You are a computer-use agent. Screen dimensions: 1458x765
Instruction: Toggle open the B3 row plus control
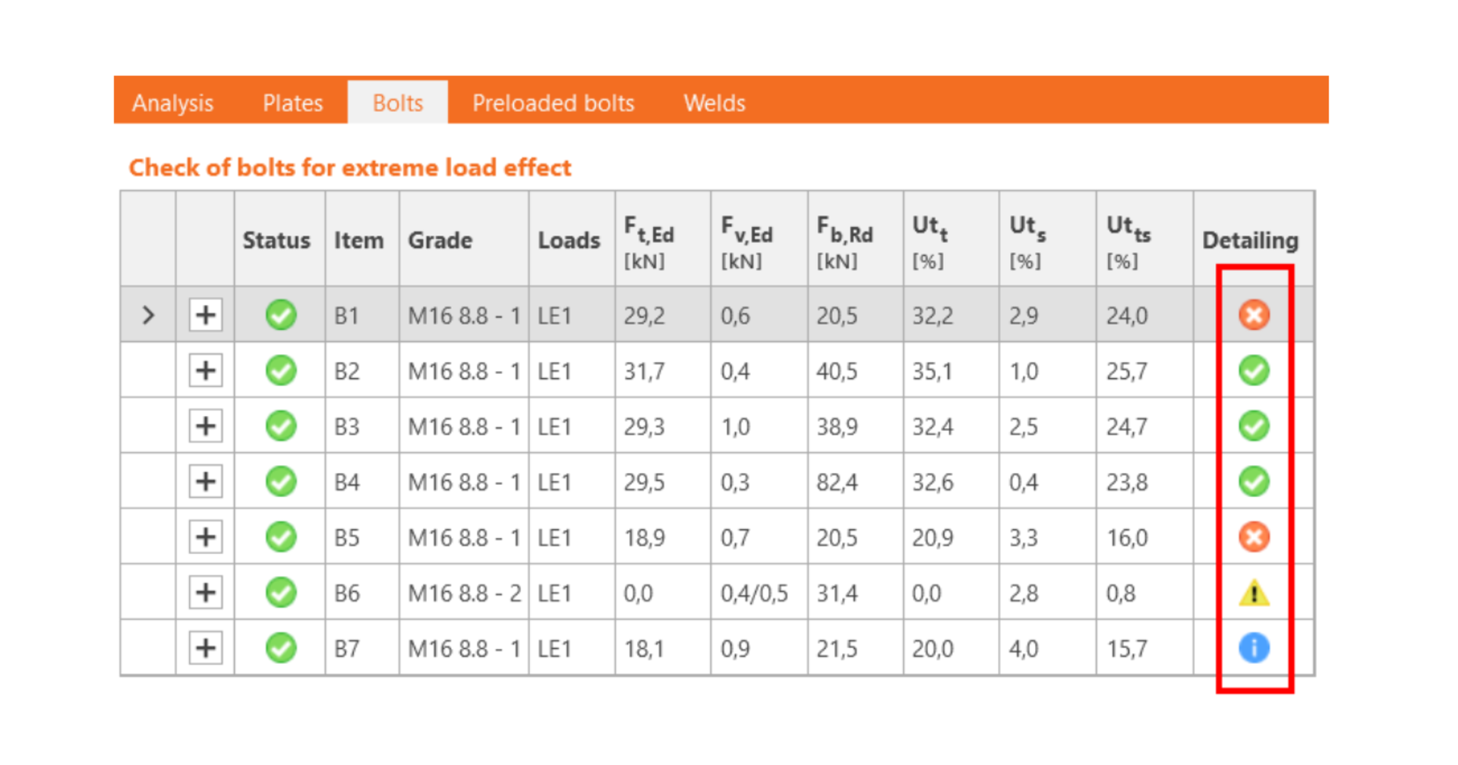[x=205, y=426]
